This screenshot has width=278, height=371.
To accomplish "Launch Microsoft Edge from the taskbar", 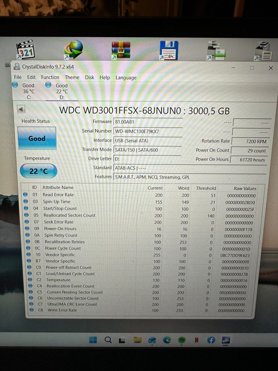I will (x=167, y=340).
